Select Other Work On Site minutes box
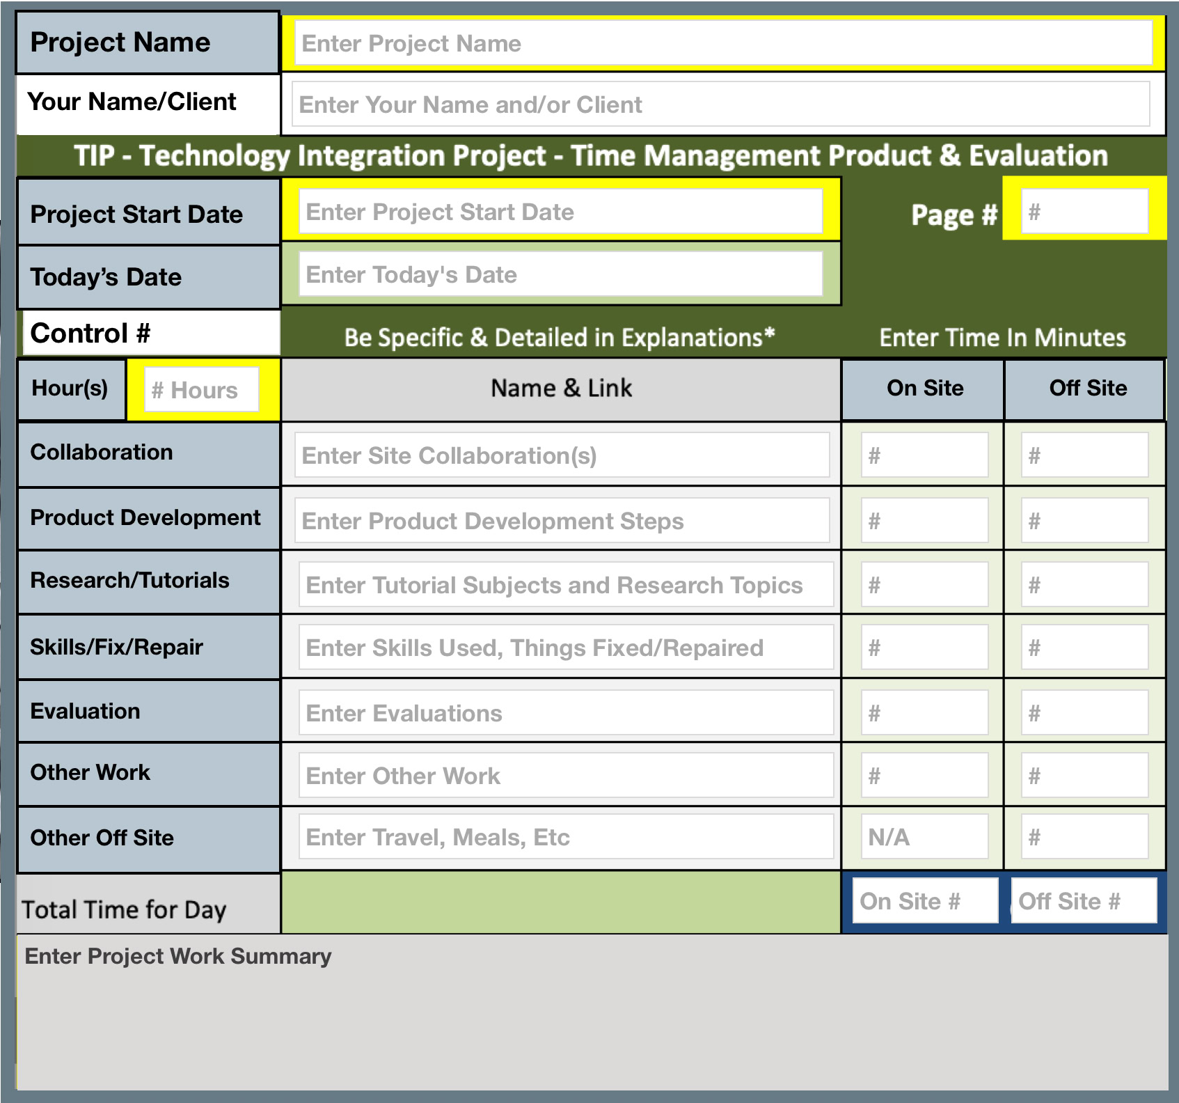Viewport: 1179px width, 1103px height. (924, 775)
